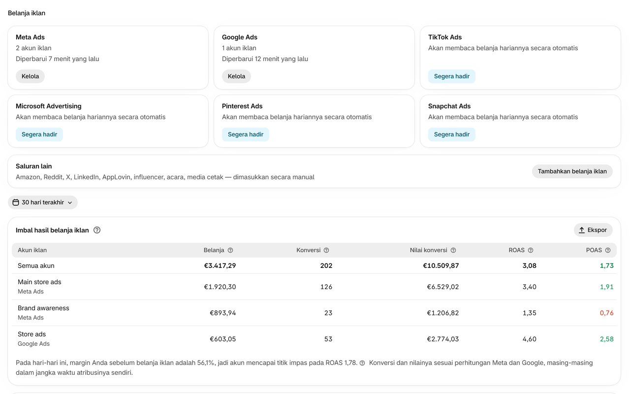Click the Akun iklan column header
Screen dimensions: 630x394
click(x=32, y=250)
